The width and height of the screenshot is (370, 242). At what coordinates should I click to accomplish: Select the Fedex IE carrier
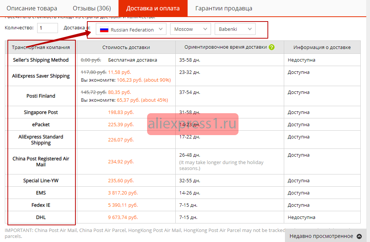click(x=41, y=205)
